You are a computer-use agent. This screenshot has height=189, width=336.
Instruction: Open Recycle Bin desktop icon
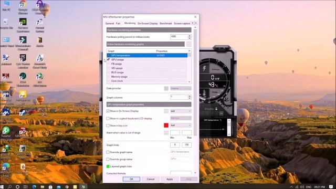click(x=6, y=24)
